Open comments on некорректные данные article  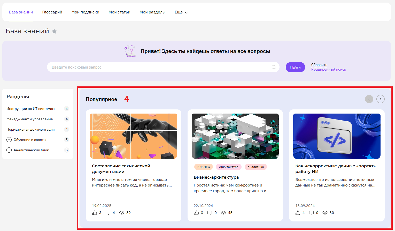(x=311, y=213)
